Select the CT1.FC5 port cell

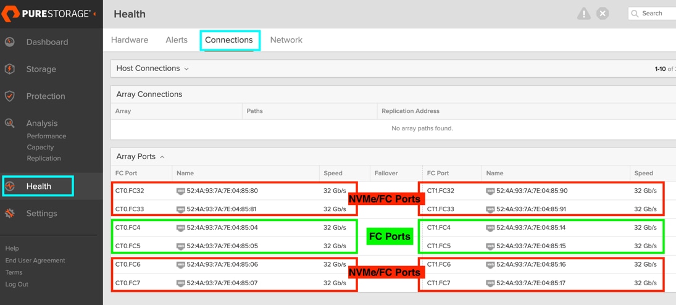point(438,246)
